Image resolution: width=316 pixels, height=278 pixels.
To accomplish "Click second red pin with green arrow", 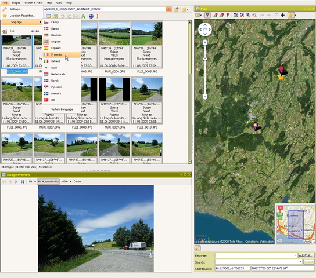I will [x=222, y=15].
